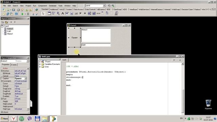
Task: Pick the RadioButton component in palette
Action: point(85,14)
